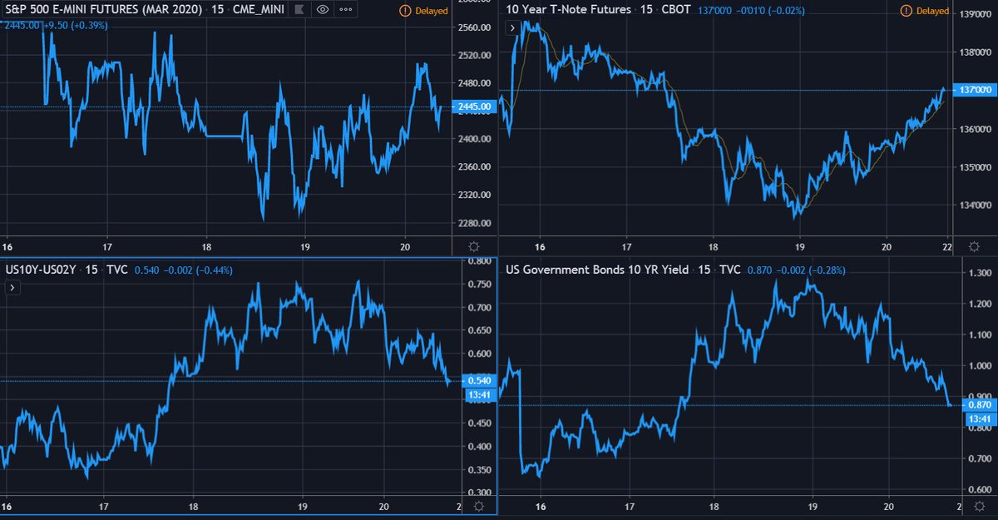This screenshot has width=998, height=520.
Task: Open chart settings gear on S&P 500 chart
Action: tap(474, 247)
